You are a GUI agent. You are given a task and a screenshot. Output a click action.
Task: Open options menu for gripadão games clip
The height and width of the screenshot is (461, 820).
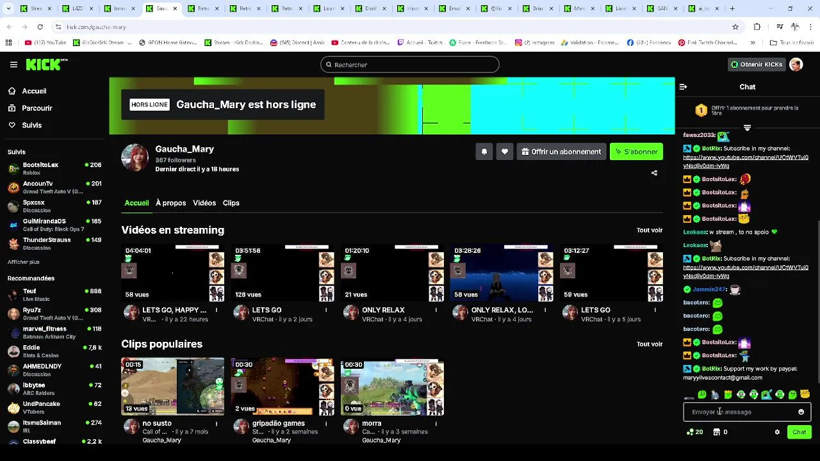click(x=326, y=423)
